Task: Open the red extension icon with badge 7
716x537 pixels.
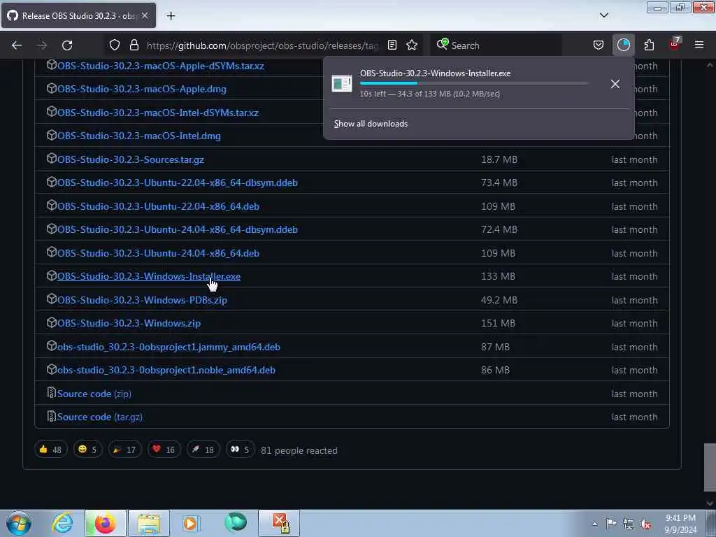Action: (675, 44)
